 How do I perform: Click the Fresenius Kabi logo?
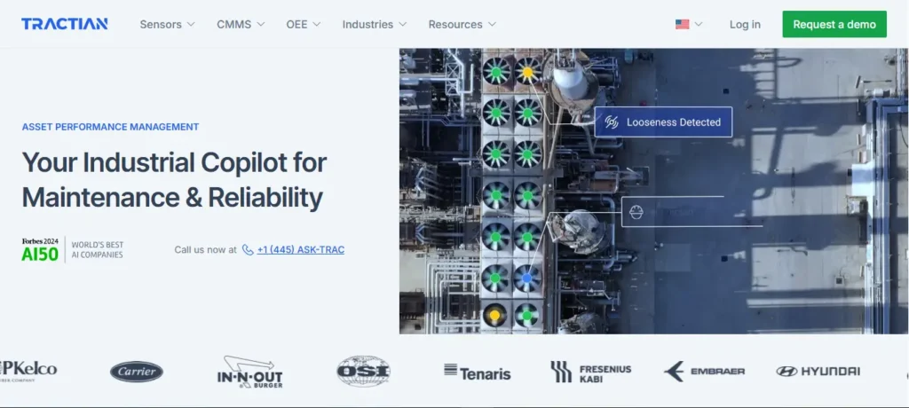coord(590,372)
